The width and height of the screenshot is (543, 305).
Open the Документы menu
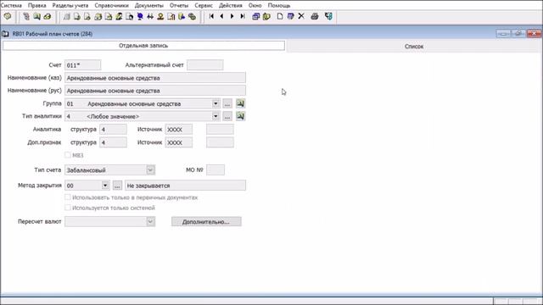pos(149,5)
